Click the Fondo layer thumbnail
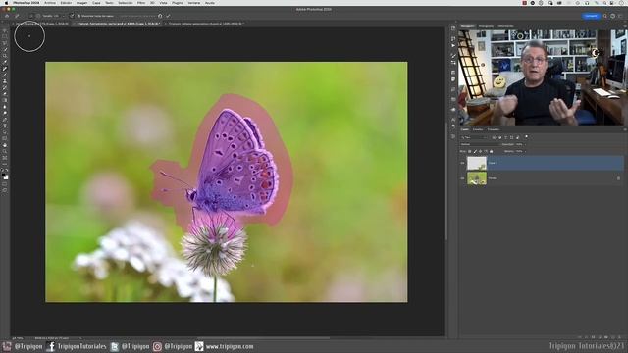This screenshot has width=628, height=353. click(477, 178)
